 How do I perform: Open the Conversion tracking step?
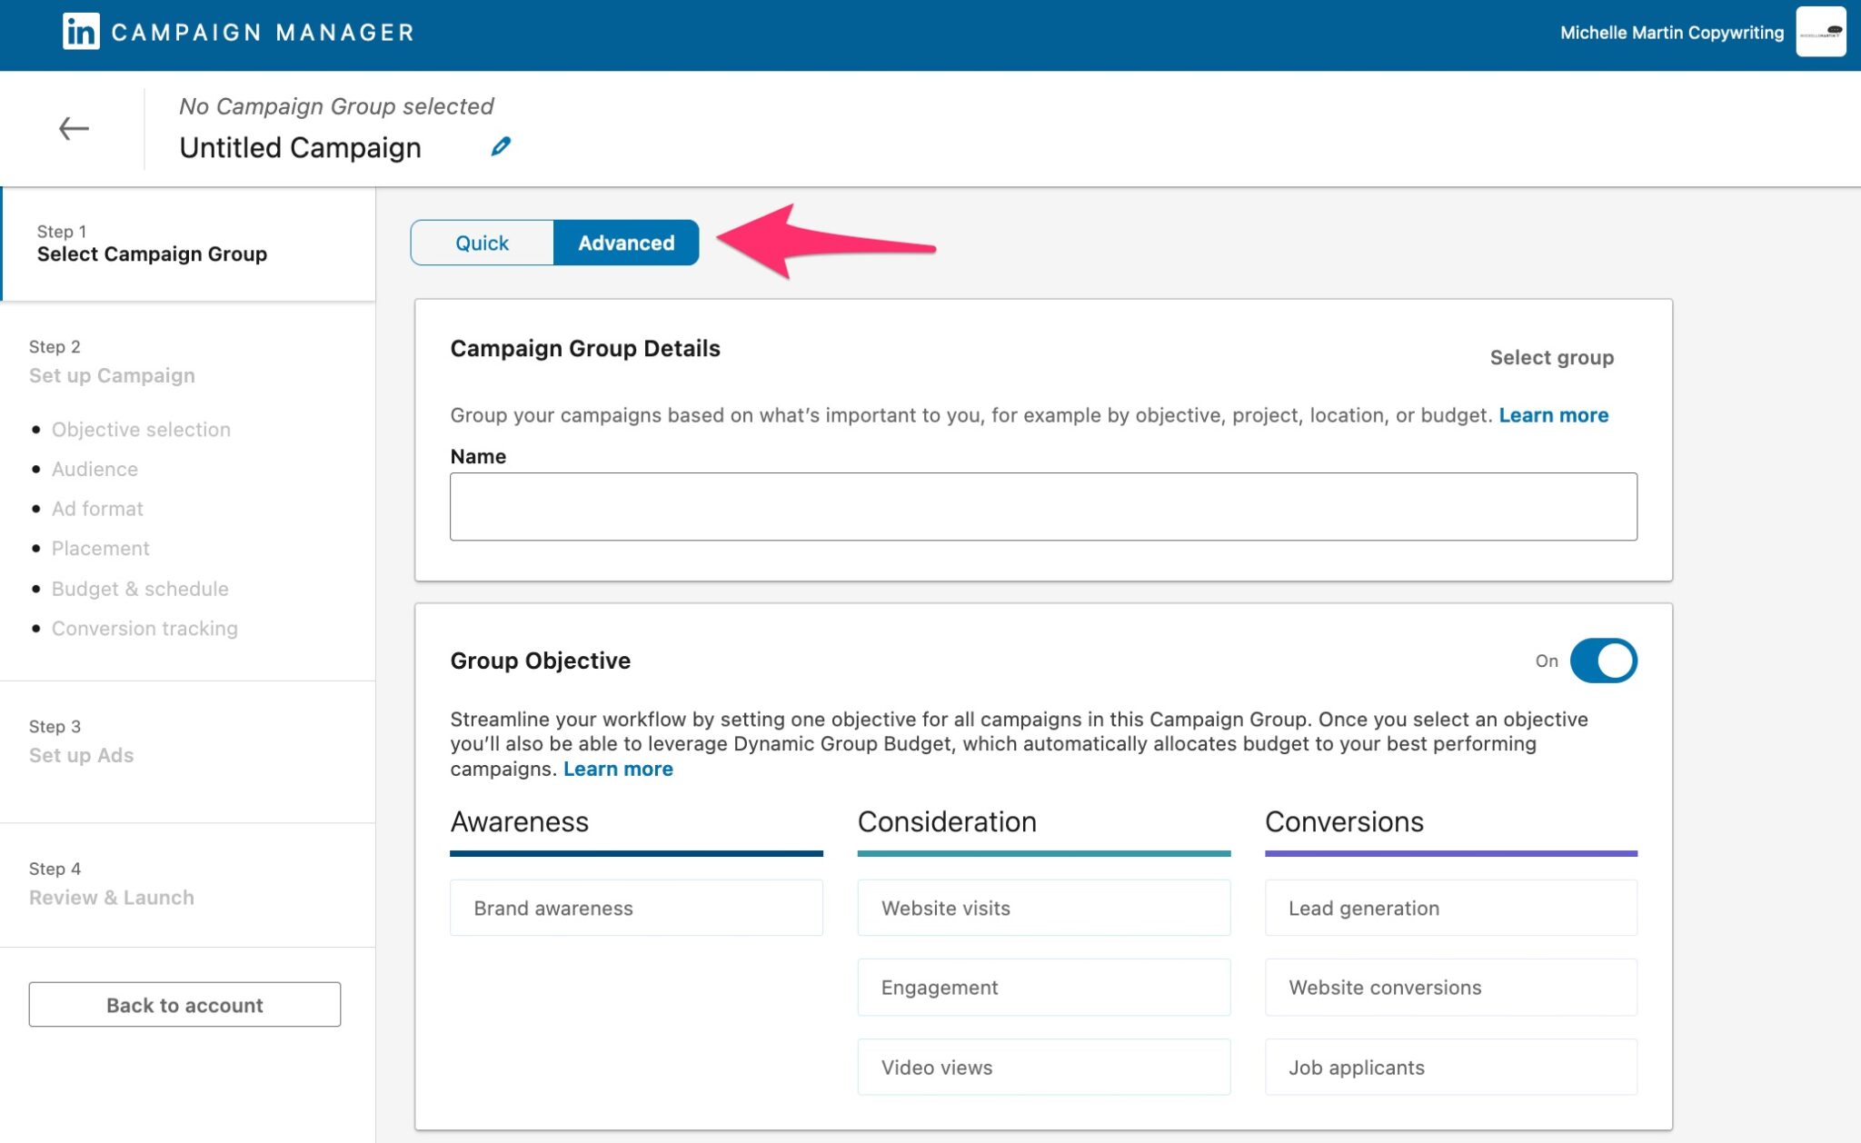[145, 628]
